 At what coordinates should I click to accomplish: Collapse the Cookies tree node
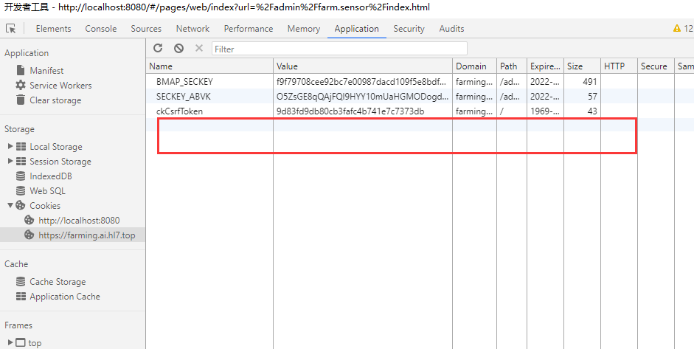10,206
